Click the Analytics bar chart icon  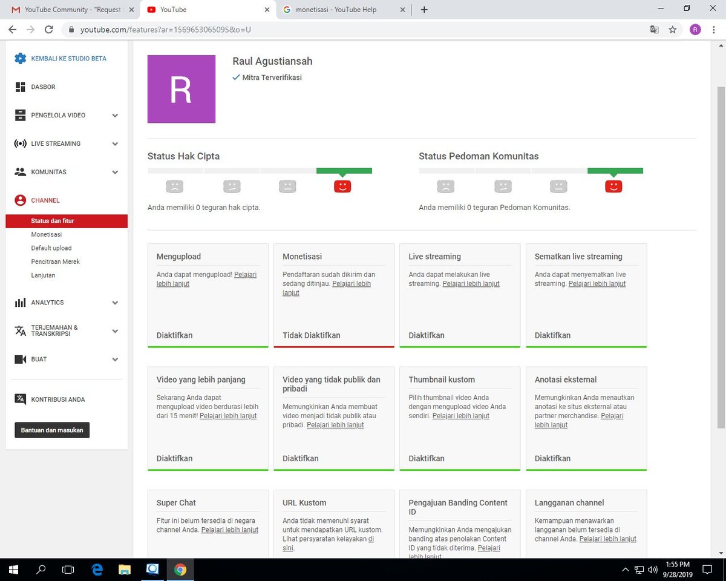coord(21,303)
